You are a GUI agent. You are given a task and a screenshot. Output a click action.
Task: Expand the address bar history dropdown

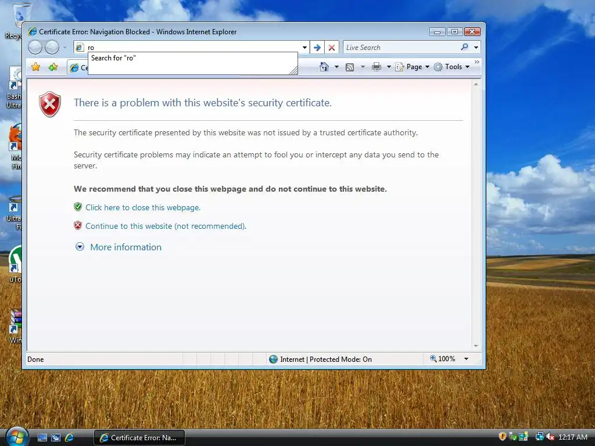[304, 48]
